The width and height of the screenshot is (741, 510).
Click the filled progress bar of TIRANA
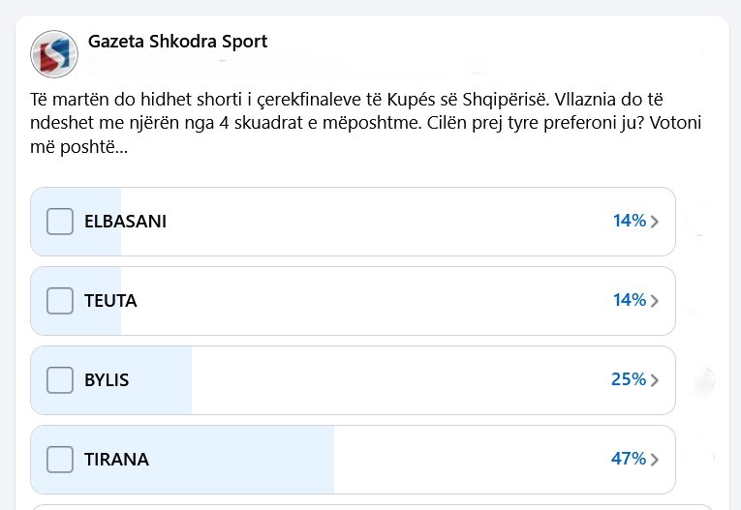242,460
